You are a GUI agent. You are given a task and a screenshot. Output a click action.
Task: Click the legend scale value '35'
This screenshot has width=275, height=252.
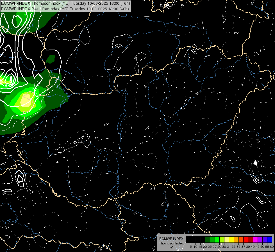(238, 247)
